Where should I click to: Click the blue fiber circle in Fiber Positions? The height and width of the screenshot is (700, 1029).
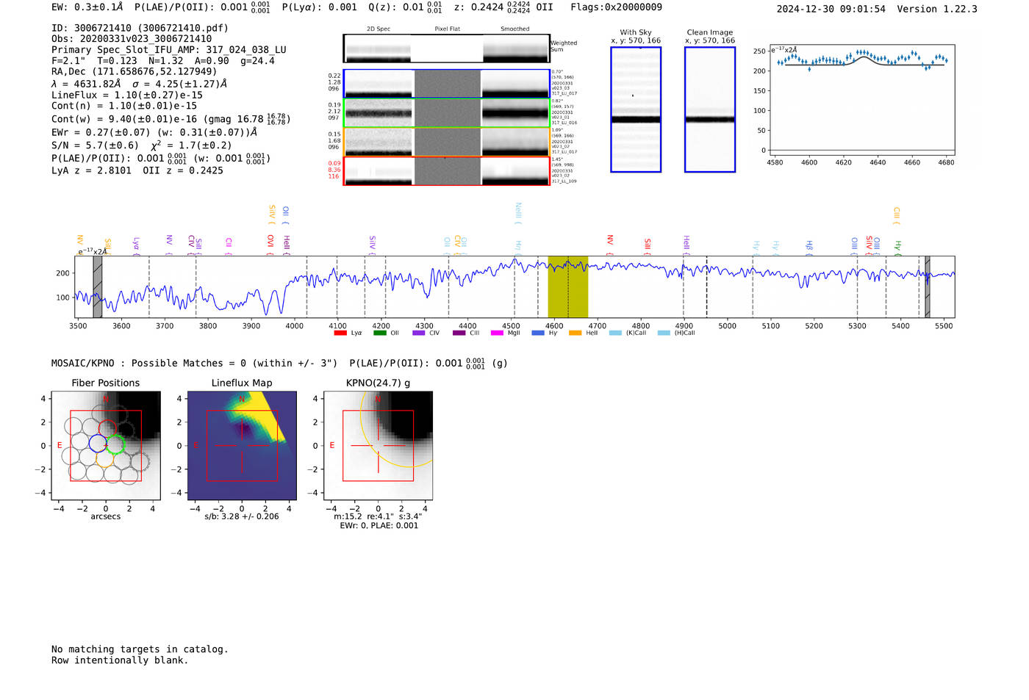[98, 443]
